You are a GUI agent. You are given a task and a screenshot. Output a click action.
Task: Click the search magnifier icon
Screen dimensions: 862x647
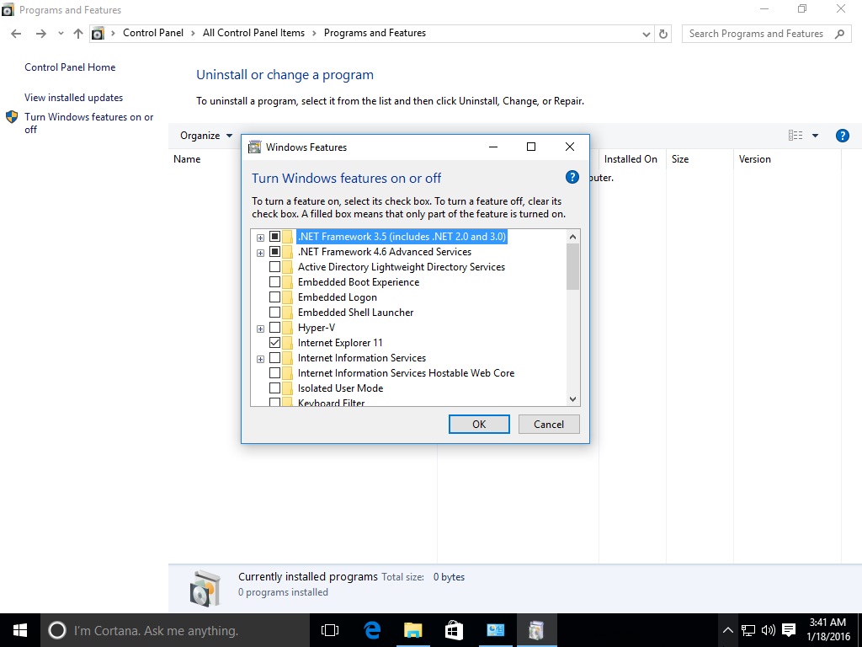[x=839, y=34]
